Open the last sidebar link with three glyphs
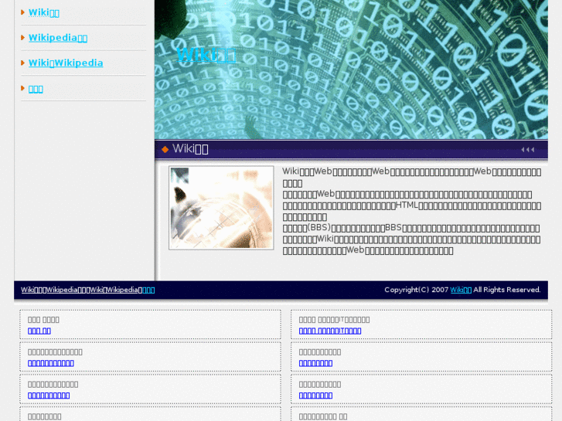This screenshot has height=421, width=562. pos(36,89)
